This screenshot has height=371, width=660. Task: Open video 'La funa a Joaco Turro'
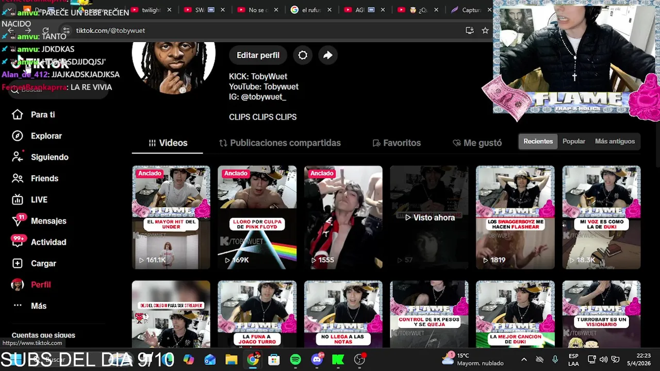[x=257, y=314]
